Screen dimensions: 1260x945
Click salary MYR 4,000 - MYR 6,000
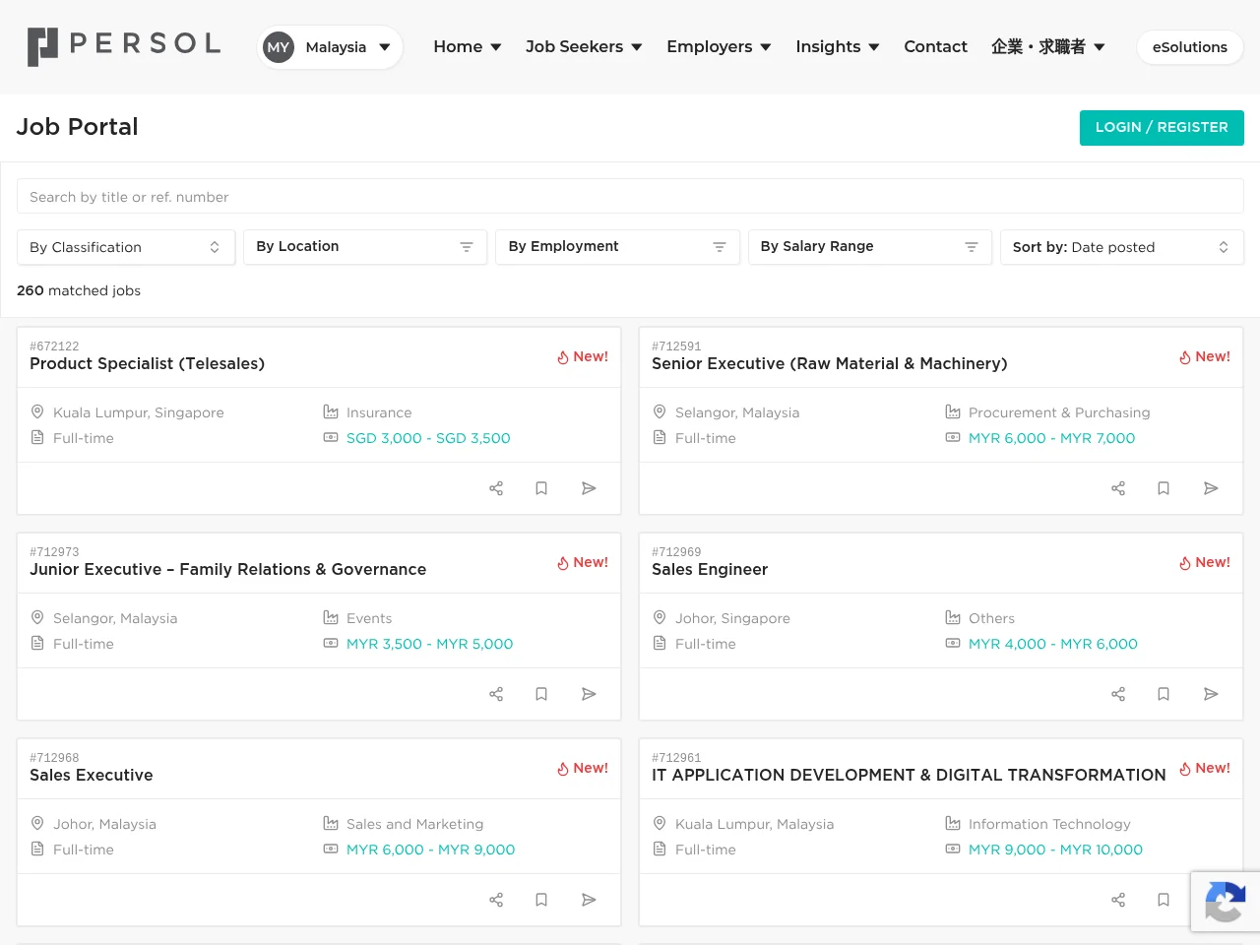click(1053, 644)
